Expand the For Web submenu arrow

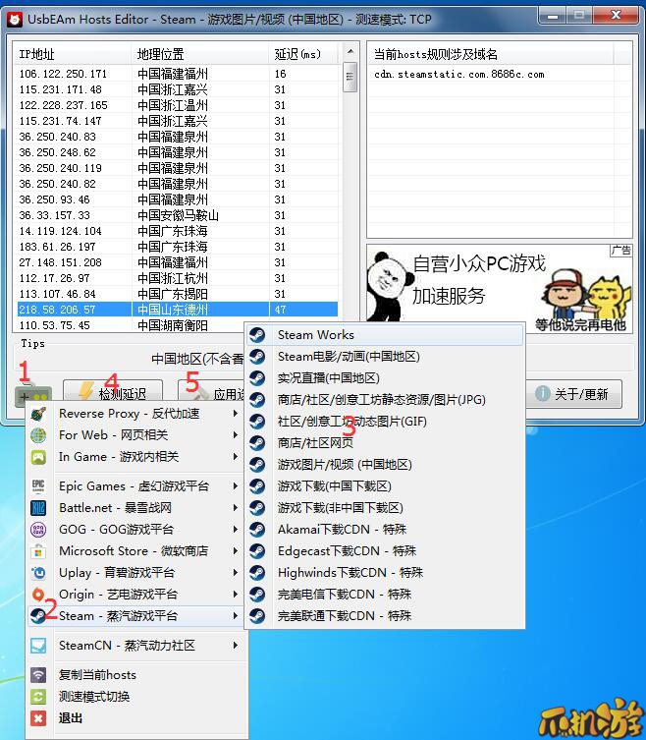pos(235,435)
